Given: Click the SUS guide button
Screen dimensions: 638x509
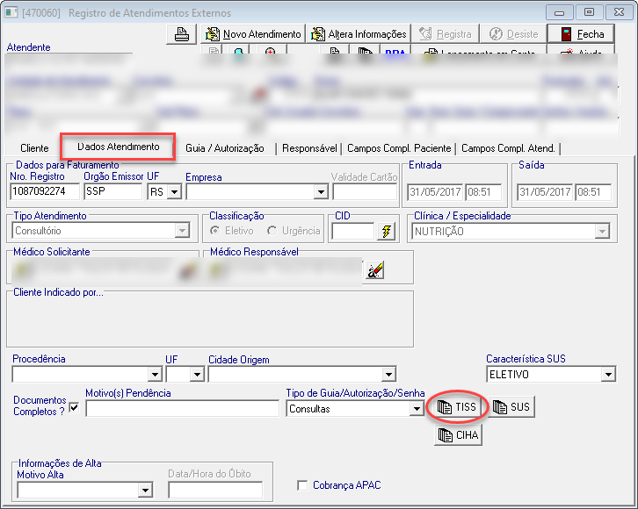Looking at the screenshot, I should click(x=511, y=407).
